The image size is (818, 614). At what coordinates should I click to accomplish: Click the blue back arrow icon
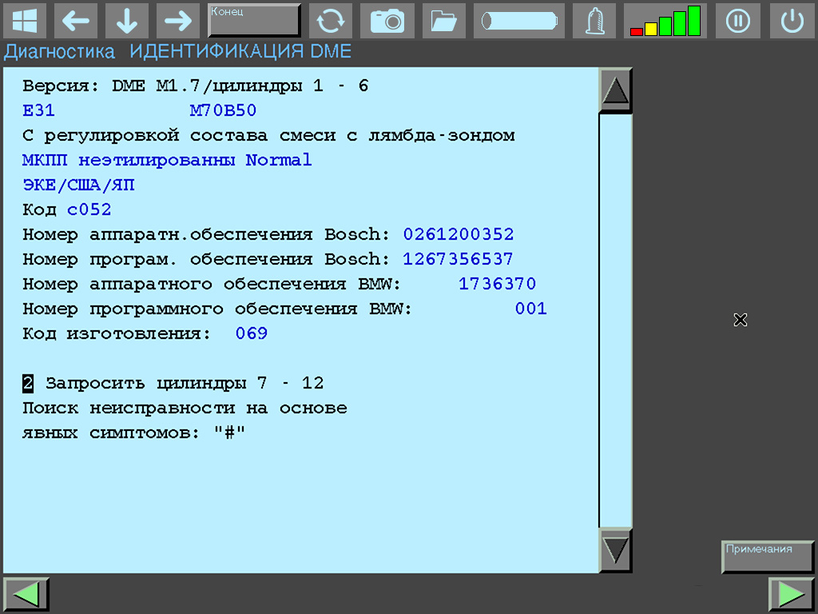[x=76, y=21]
